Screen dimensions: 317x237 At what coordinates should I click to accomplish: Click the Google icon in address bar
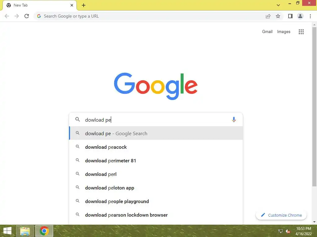(x=39, y=16)
